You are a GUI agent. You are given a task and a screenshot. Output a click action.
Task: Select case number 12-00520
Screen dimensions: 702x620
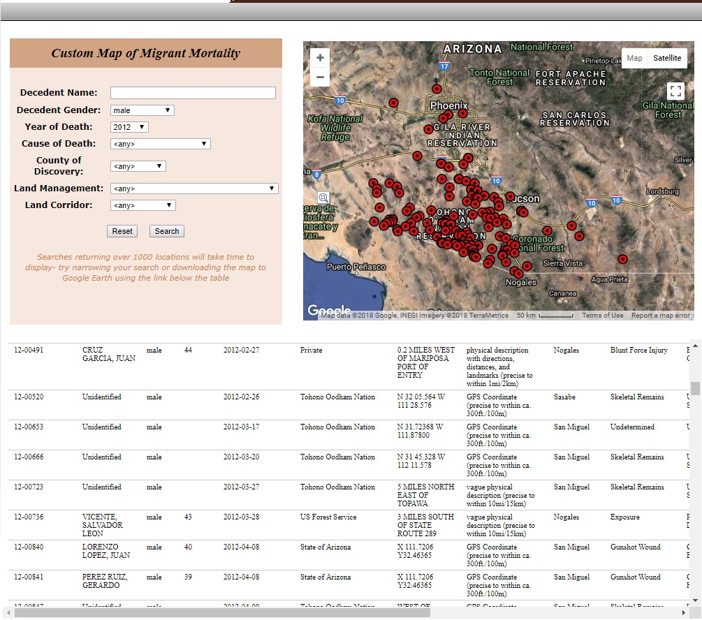tap(29, 397)
